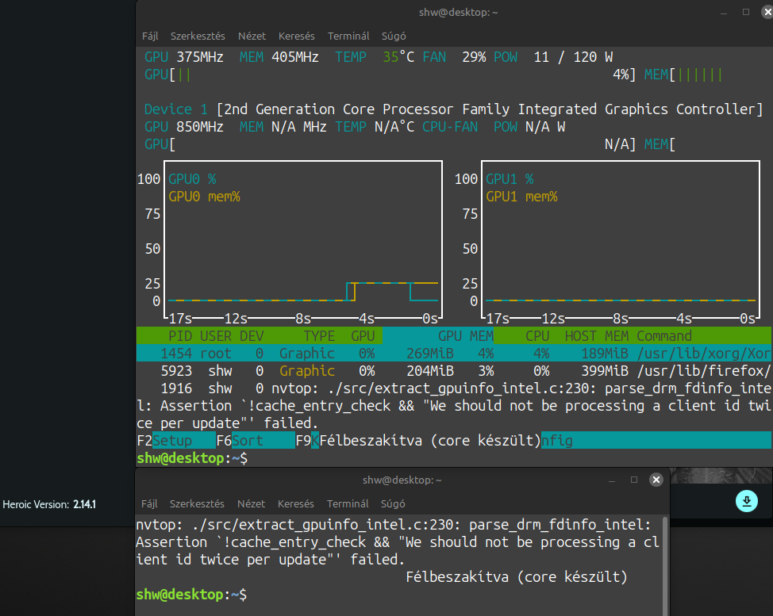
Task: Click 'GPU1 mem%' graph legend
Action: point(521,197)
